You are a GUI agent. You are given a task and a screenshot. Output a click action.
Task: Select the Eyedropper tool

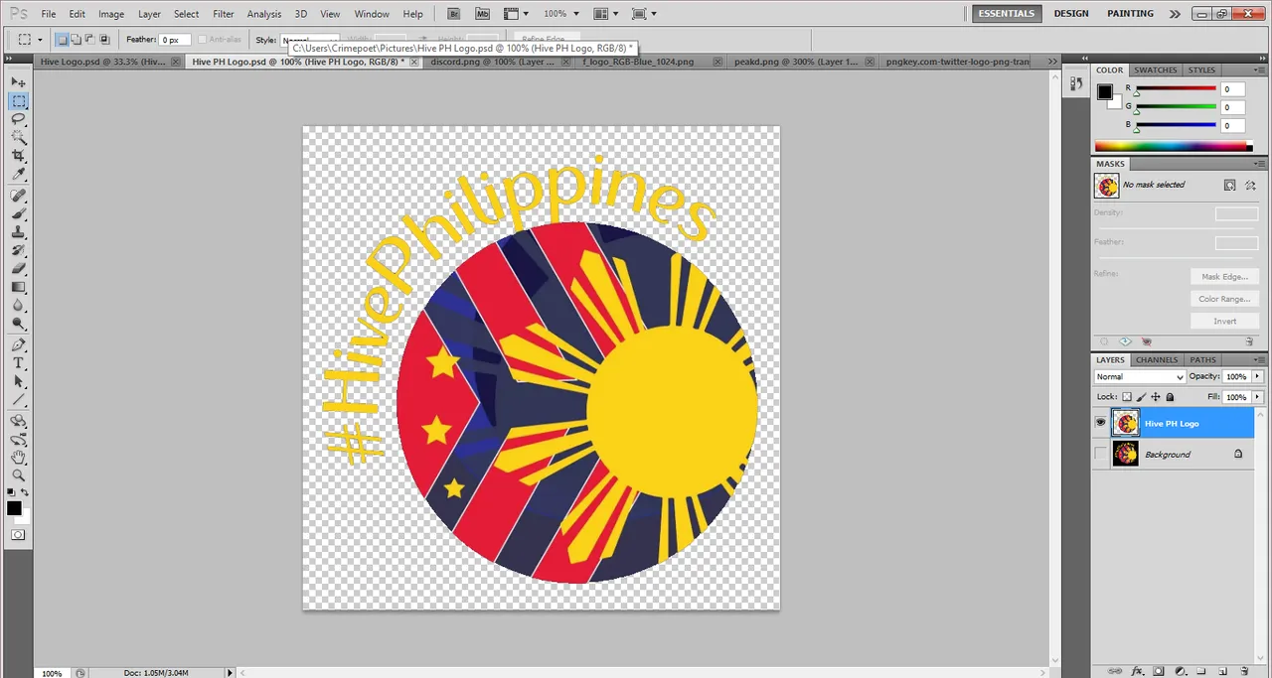tap(18, 175)
